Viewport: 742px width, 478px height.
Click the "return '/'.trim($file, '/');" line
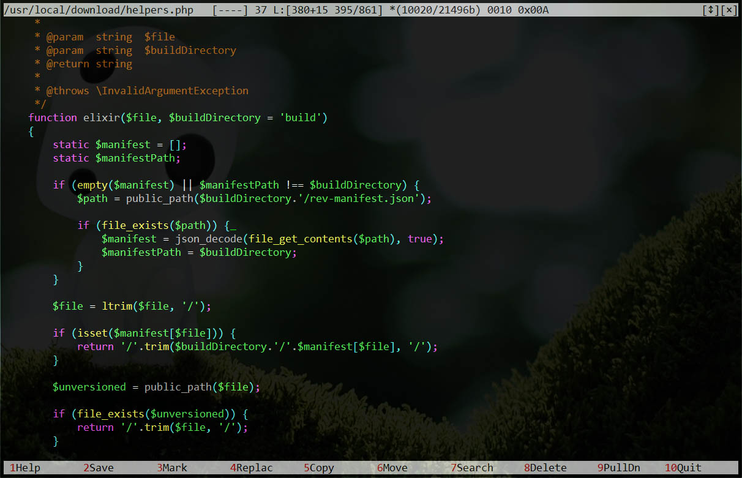(163, 427)
